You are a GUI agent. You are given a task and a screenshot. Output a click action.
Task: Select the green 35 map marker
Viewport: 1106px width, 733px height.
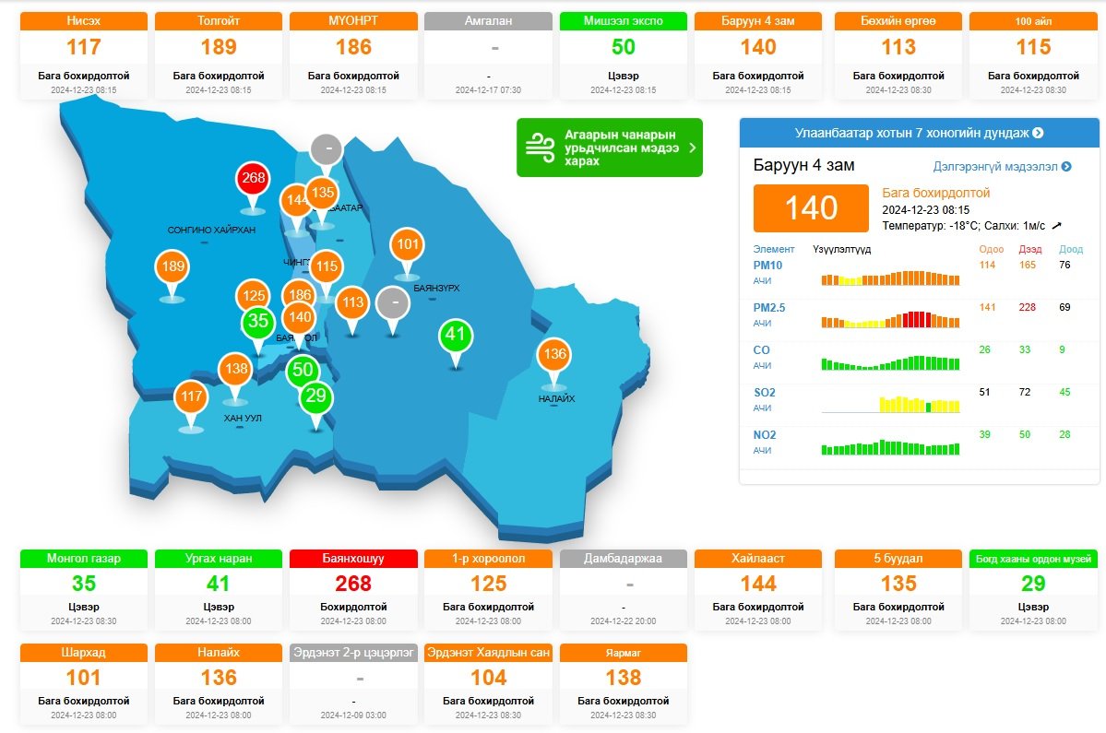[x=258, y=322]
